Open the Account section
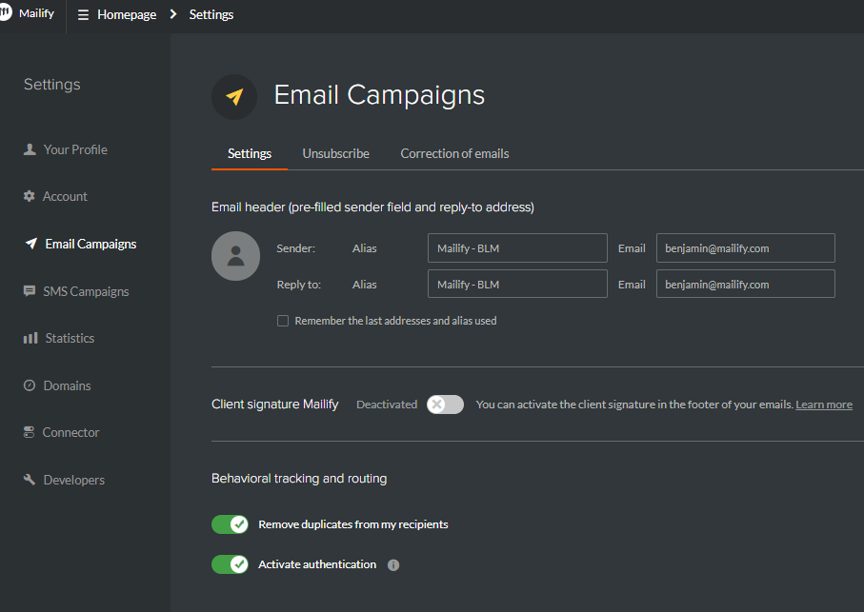The width and height of the screenshot is (864, 612). [x=65, y=196]
